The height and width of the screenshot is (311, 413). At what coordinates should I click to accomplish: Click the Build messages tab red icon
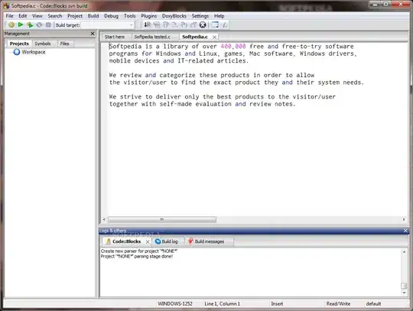tap(190, 241)
